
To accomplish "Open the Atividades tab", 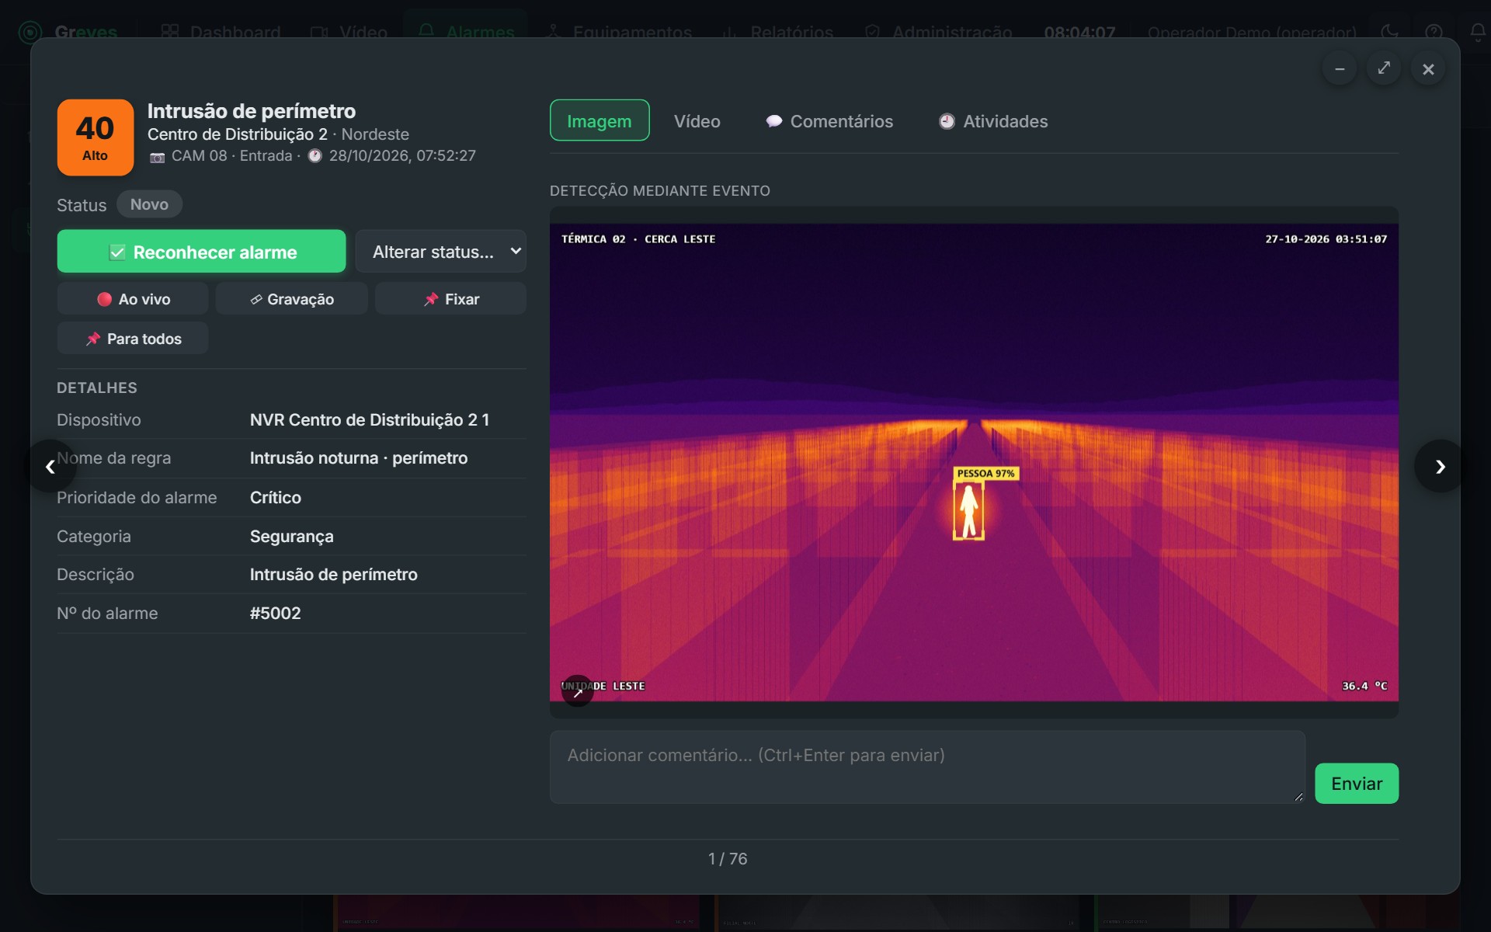I will pyautogui.click(x=993, y=121).
